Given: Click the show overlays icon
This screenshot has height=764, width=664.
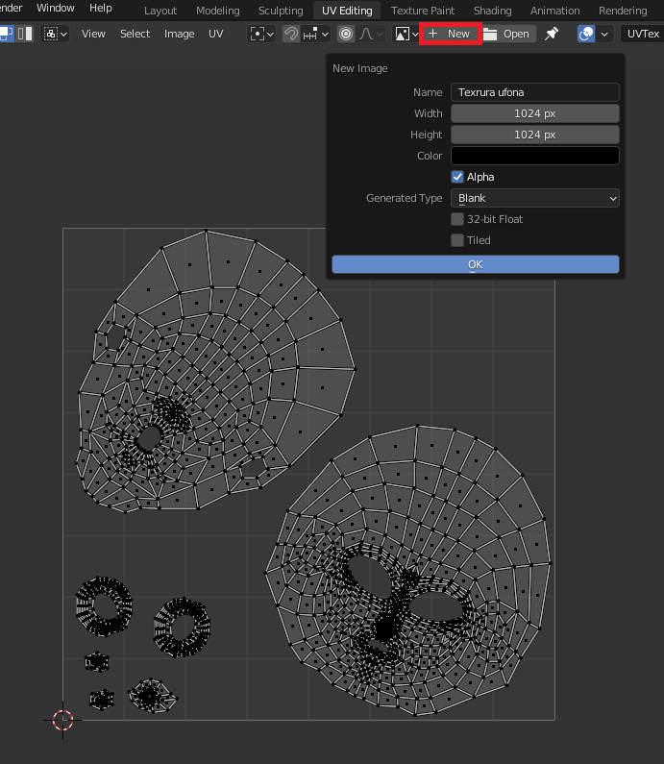Looking at the screenshot, I should (x=585, y=34).
